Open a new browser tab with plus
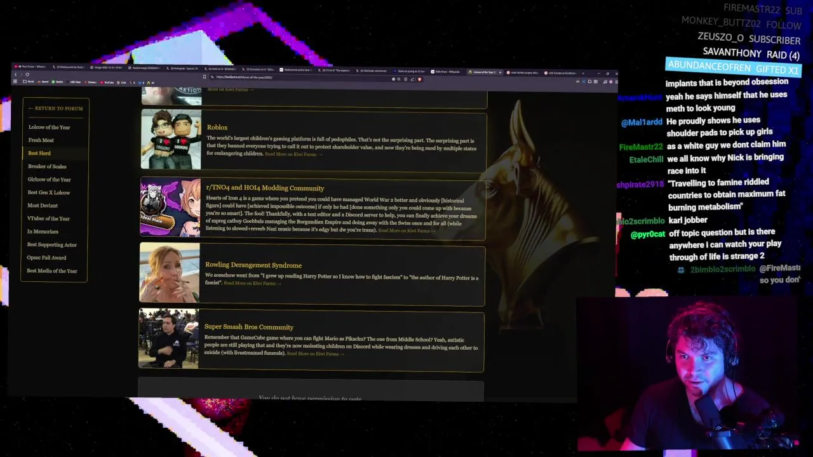813x457 pixels. (583, 74)
